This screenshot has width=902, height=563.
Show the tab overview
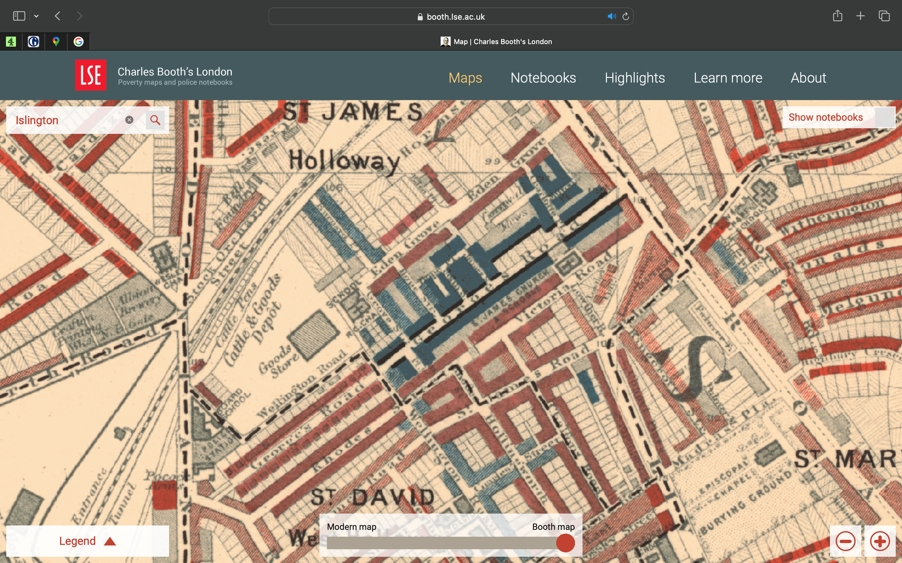(x=884, y=16)
